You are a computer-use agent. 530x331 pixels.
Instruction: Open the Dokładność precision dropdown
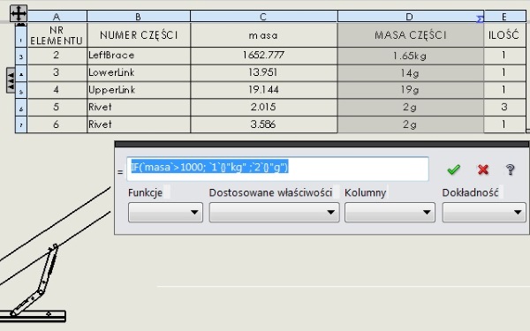(x=484, y=213)
